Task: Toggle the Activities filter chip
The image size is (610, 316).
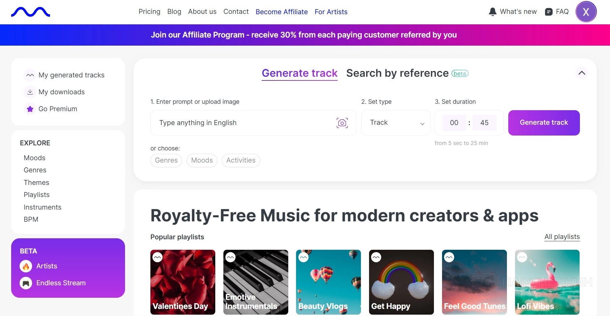Action: click(241, 161)
